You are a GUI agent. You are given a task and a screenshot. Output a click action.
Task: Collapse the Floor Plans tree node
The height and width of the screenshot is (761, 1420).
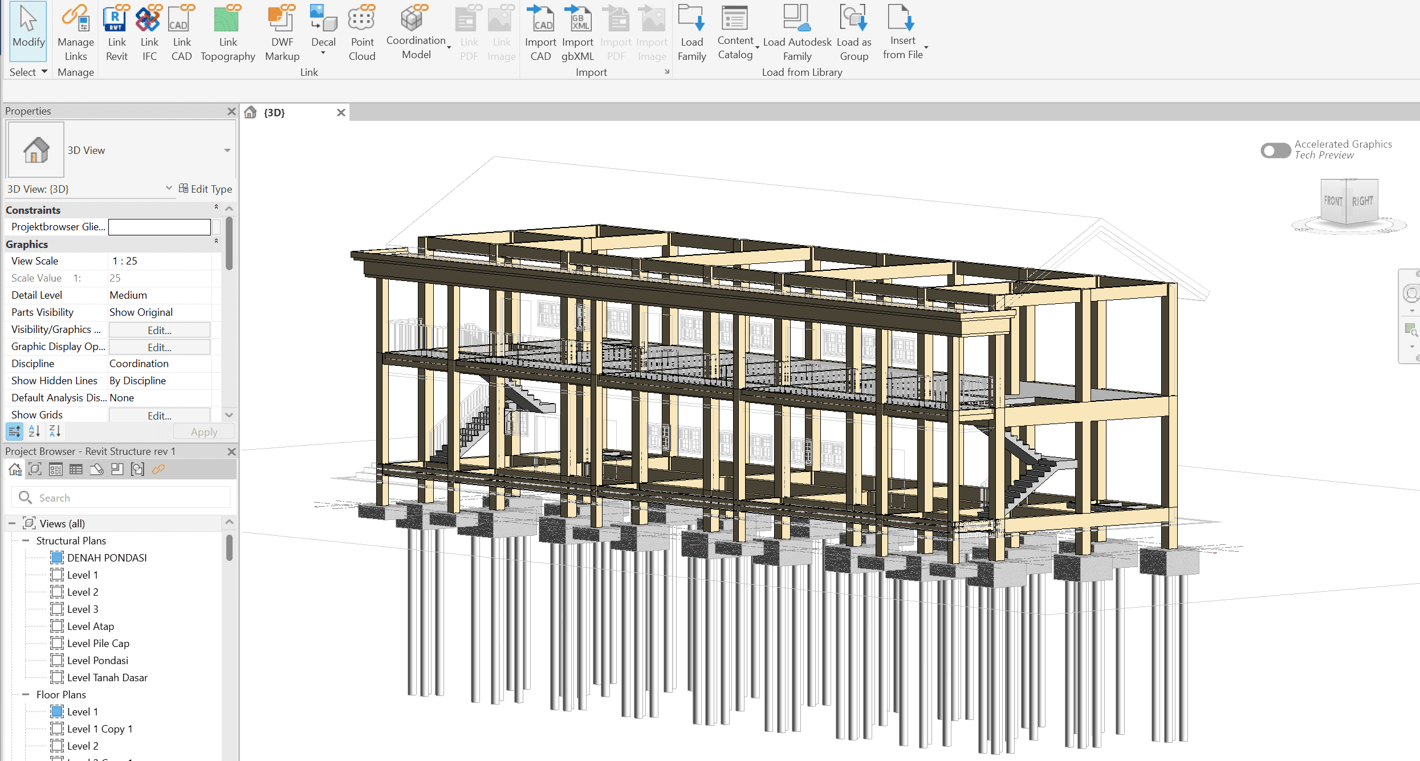click(x=26, y=694)
